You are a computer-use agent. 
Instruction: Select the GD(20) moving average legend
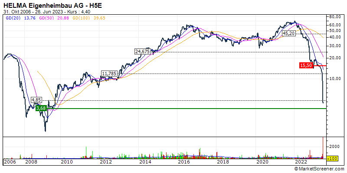click(x=13, y=18)
